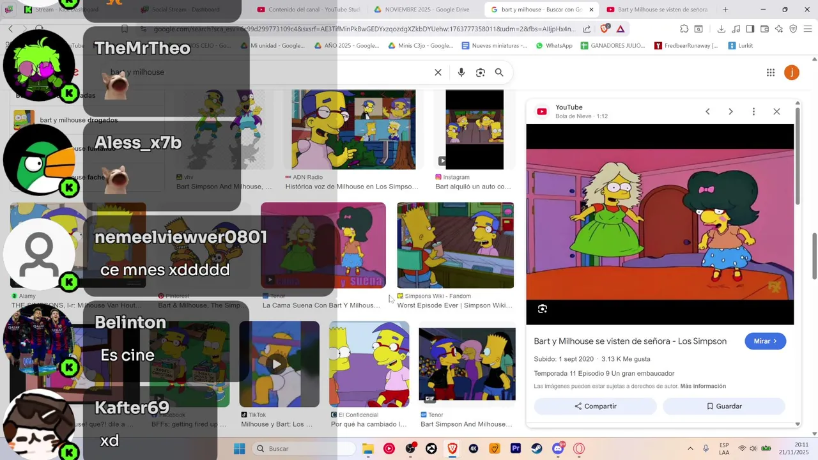The image size is (818, 460).
Task: Open the ESP LAA language switcher
Action: [x=724, y=448]
